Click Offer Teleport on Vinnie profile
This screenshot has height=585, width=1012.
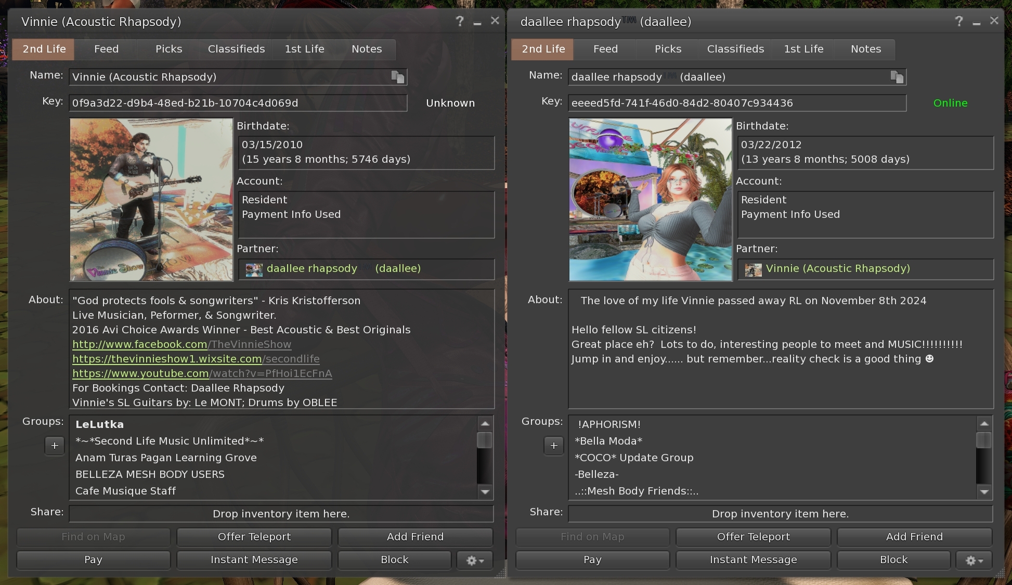(254, 537)
